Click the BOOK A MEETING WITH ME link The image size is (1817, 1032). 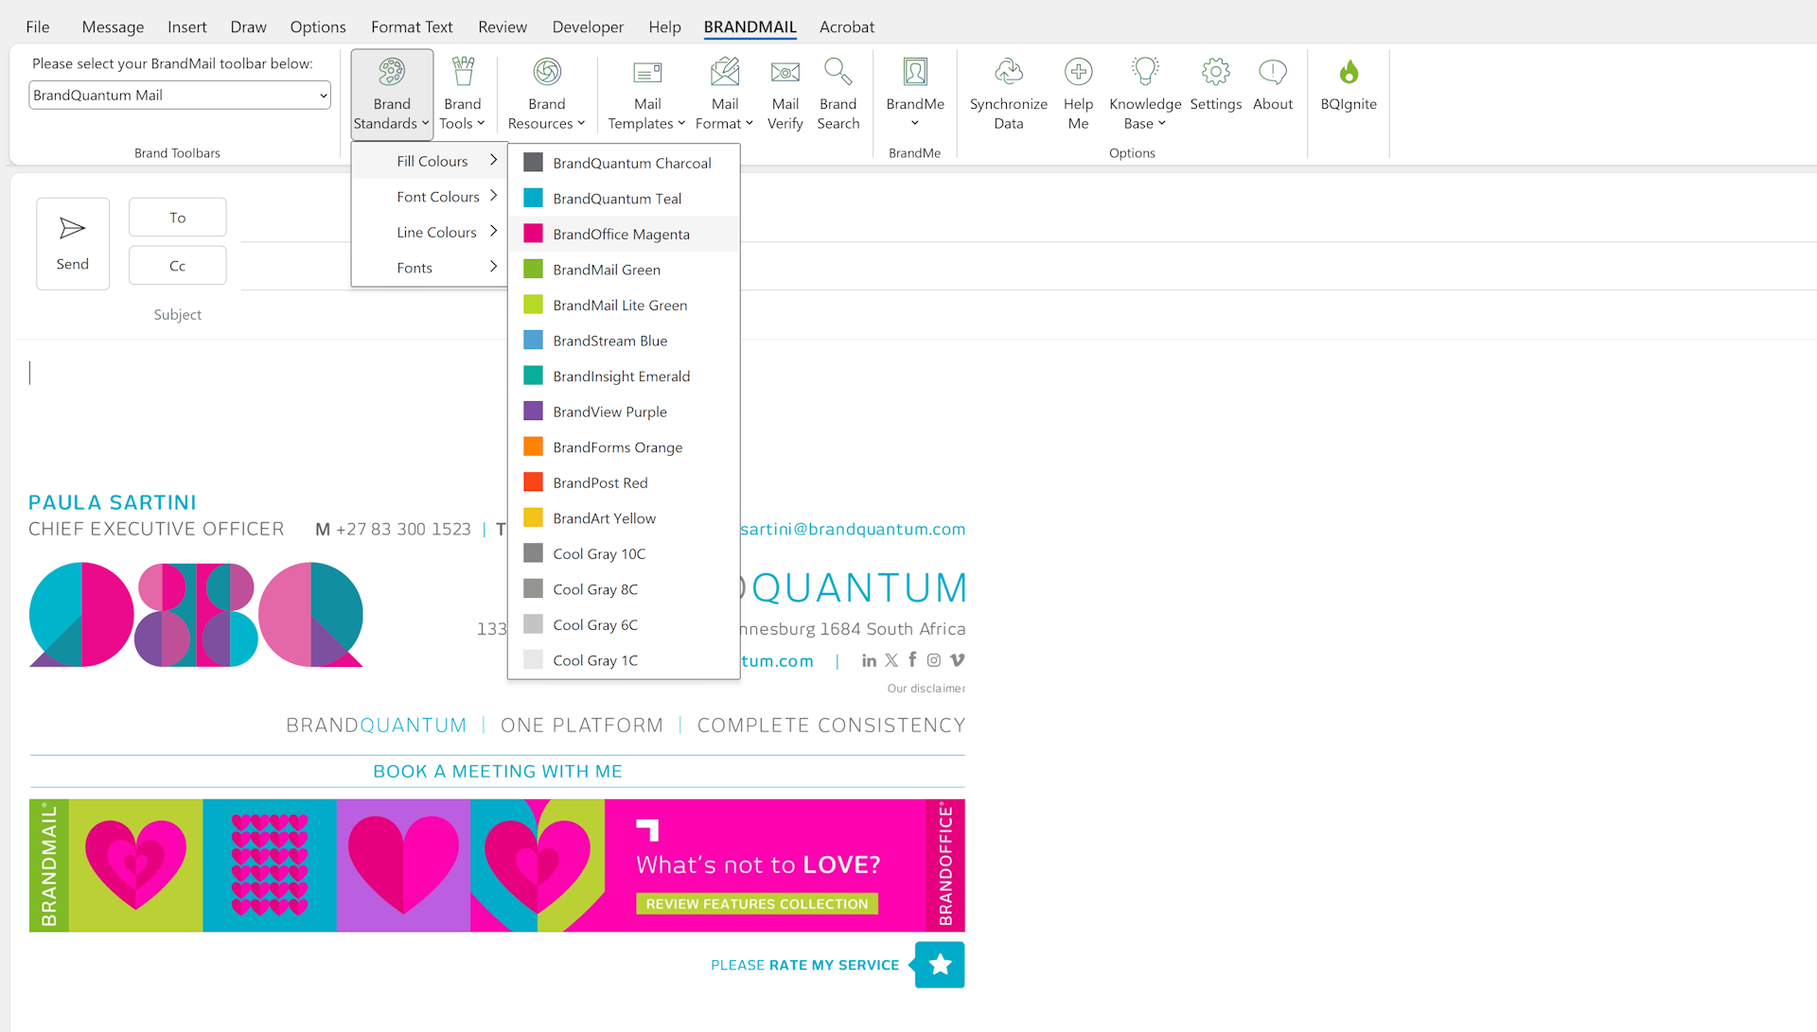497,771
